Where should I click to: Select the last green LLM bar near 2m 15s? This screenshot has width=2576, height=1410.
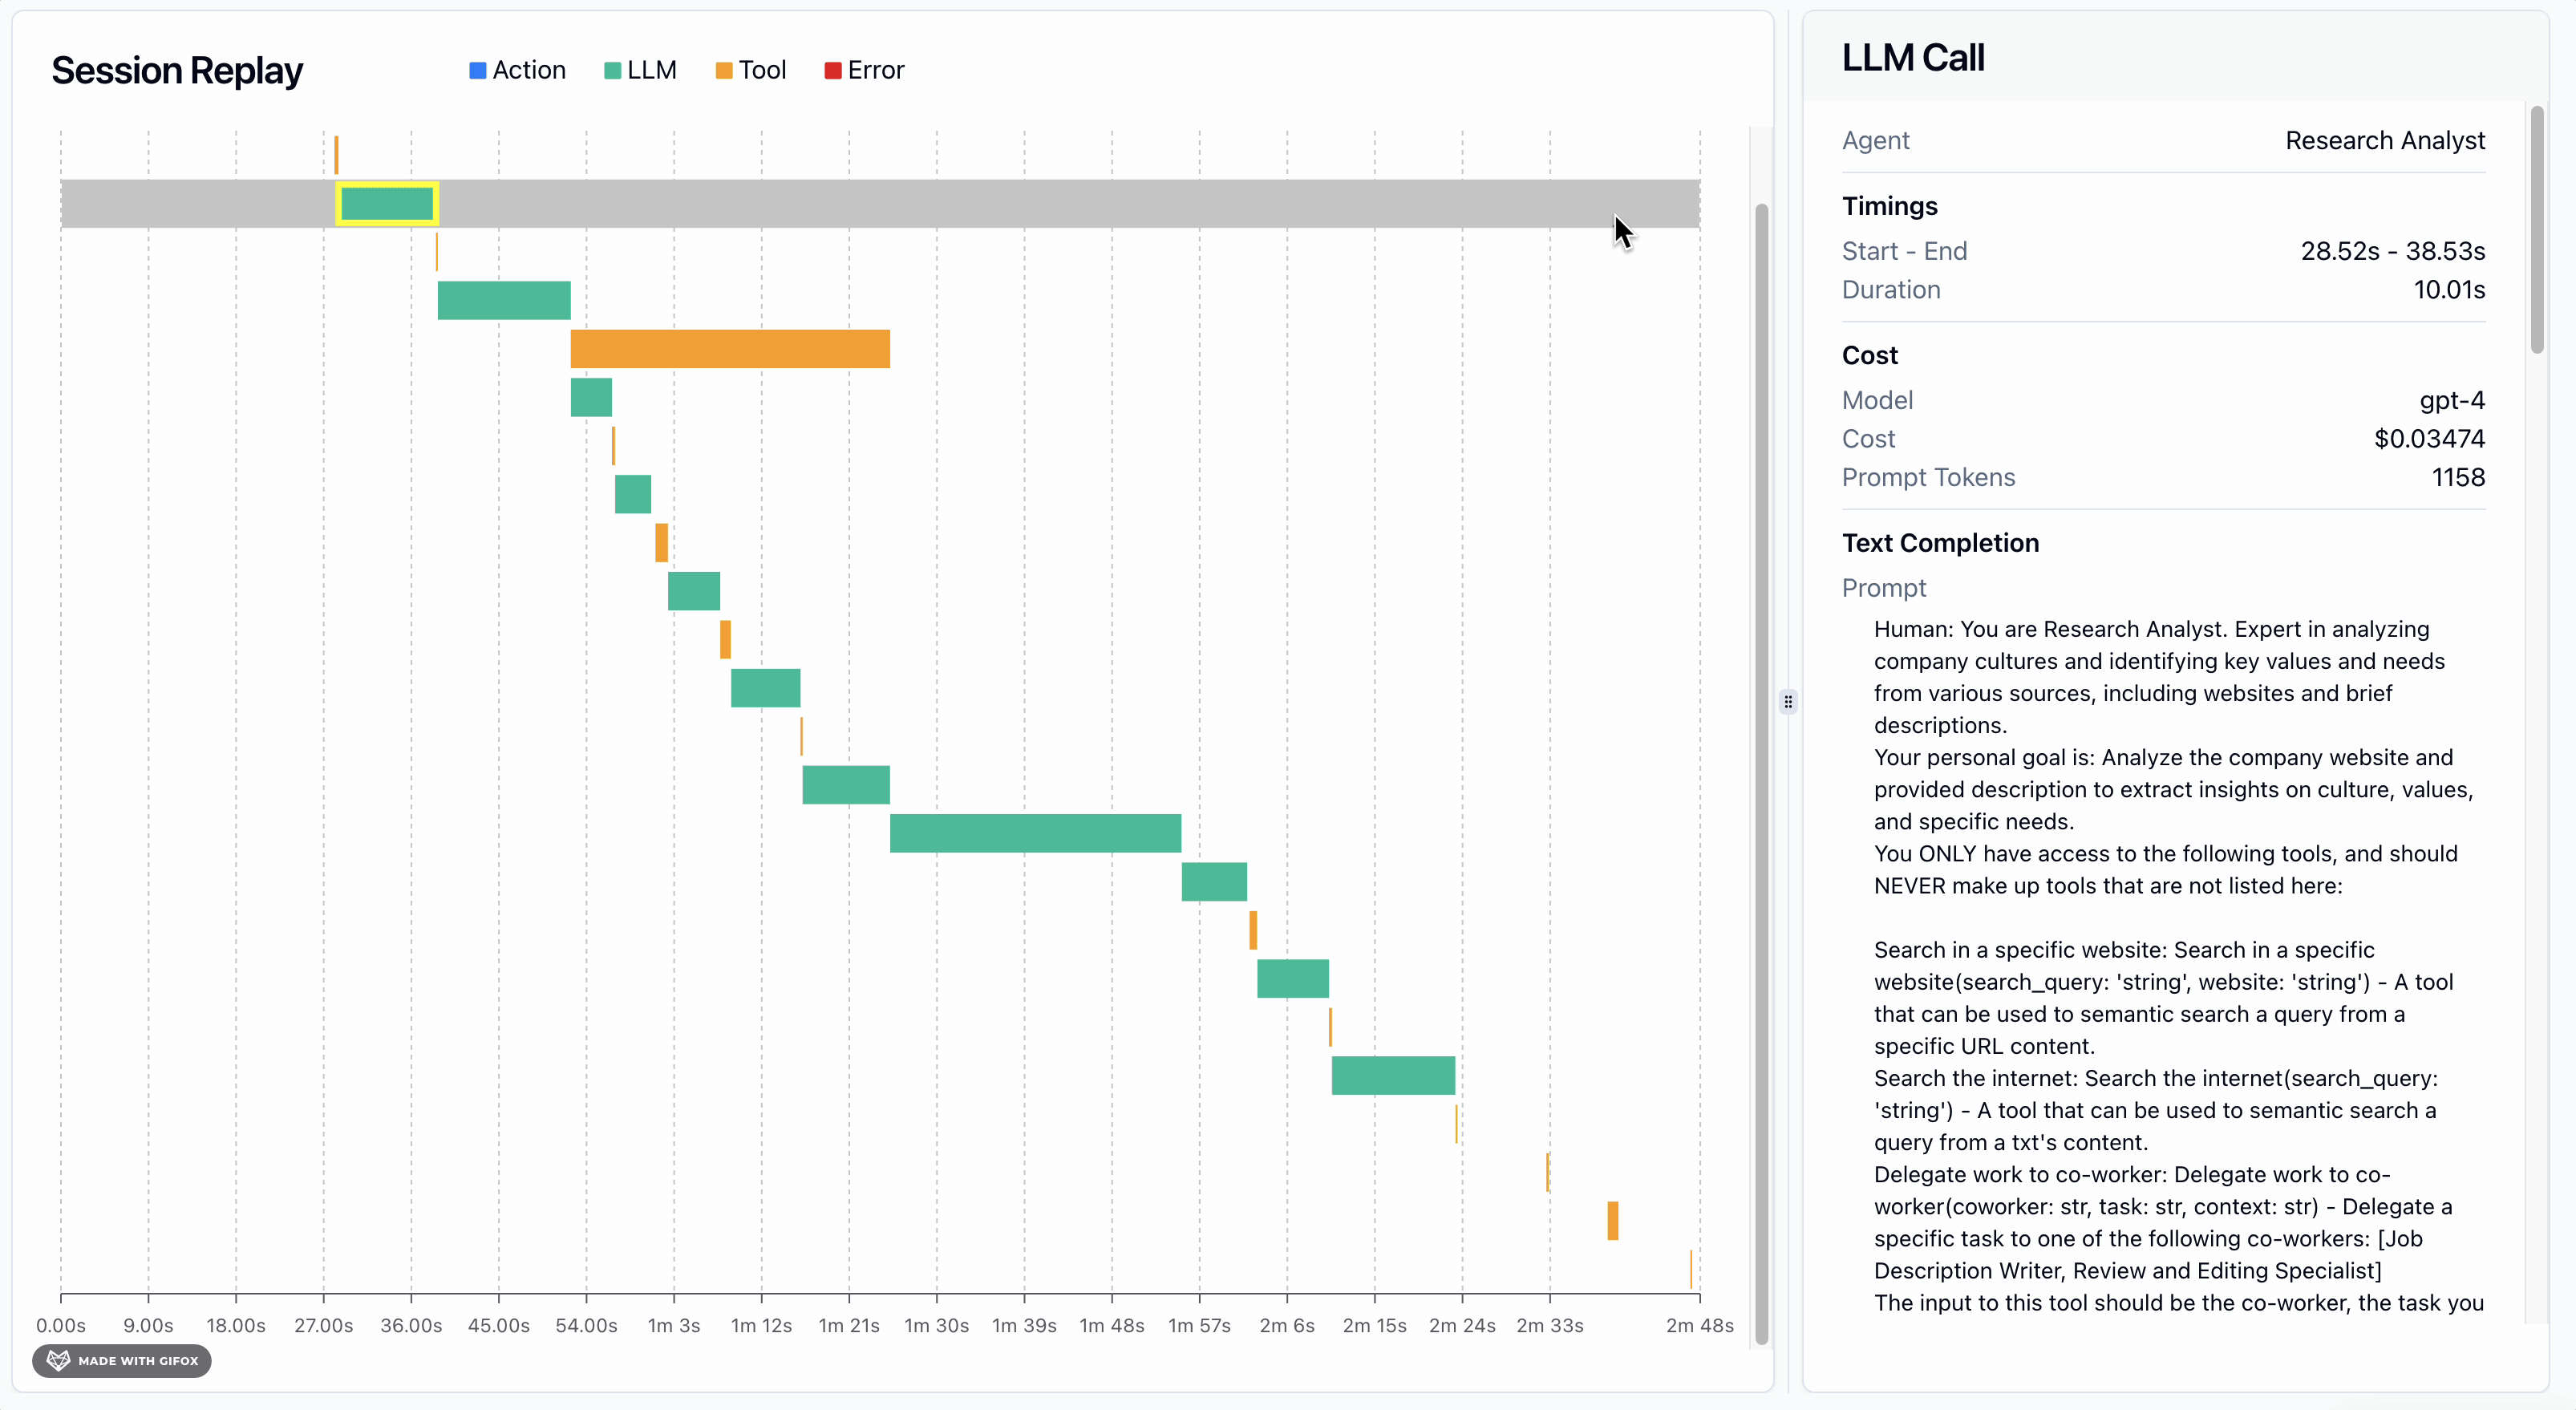tap(1393, 1075)
